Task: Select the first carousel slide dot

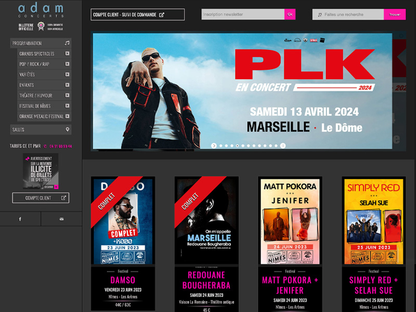Action: [x=220, y=146]
